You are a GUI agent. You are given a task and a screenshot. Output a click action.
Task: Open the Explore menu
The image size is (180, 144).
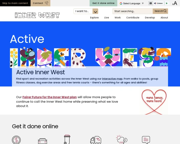coord(94,18)
